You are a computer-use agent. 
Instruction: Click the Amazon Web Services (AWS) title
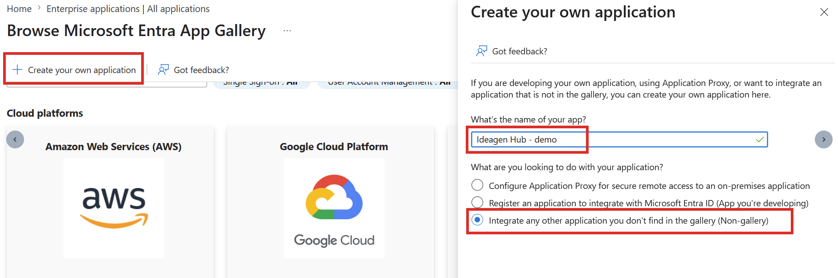click(x=114, y=147)
